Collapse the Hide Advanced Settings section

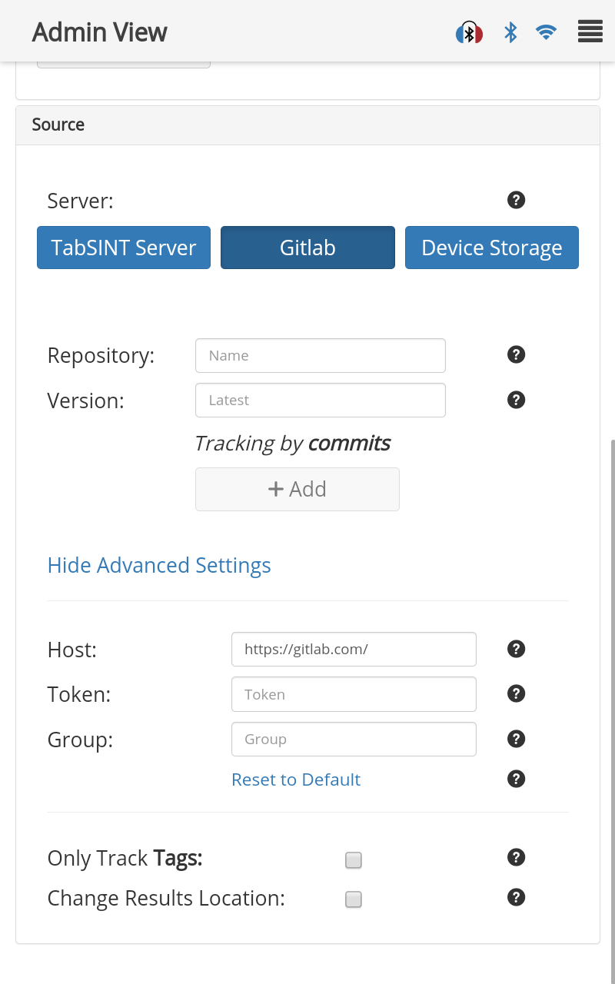[159, 565]
